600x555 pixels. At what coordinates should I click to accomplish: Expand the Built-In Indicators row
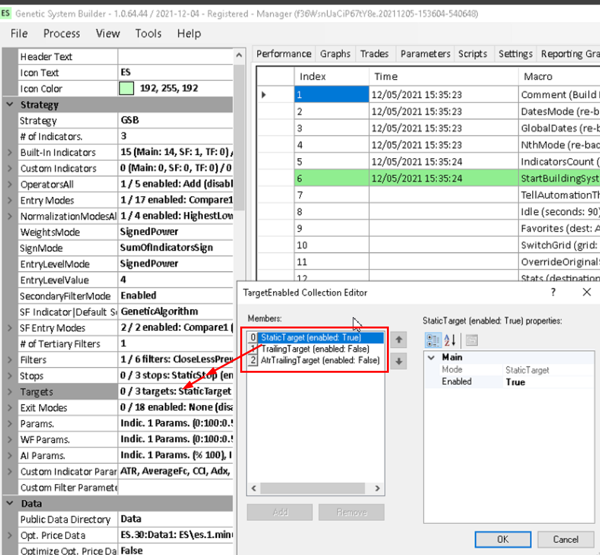[9, 153]
